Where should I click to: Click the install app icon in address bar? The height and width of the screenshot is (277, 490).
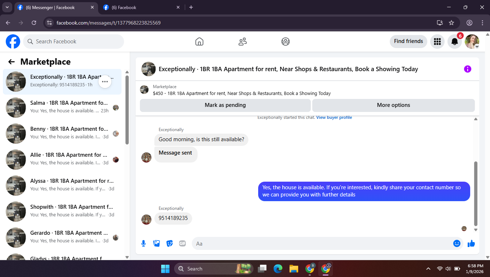pyautogui.click(x=440, y=23)
